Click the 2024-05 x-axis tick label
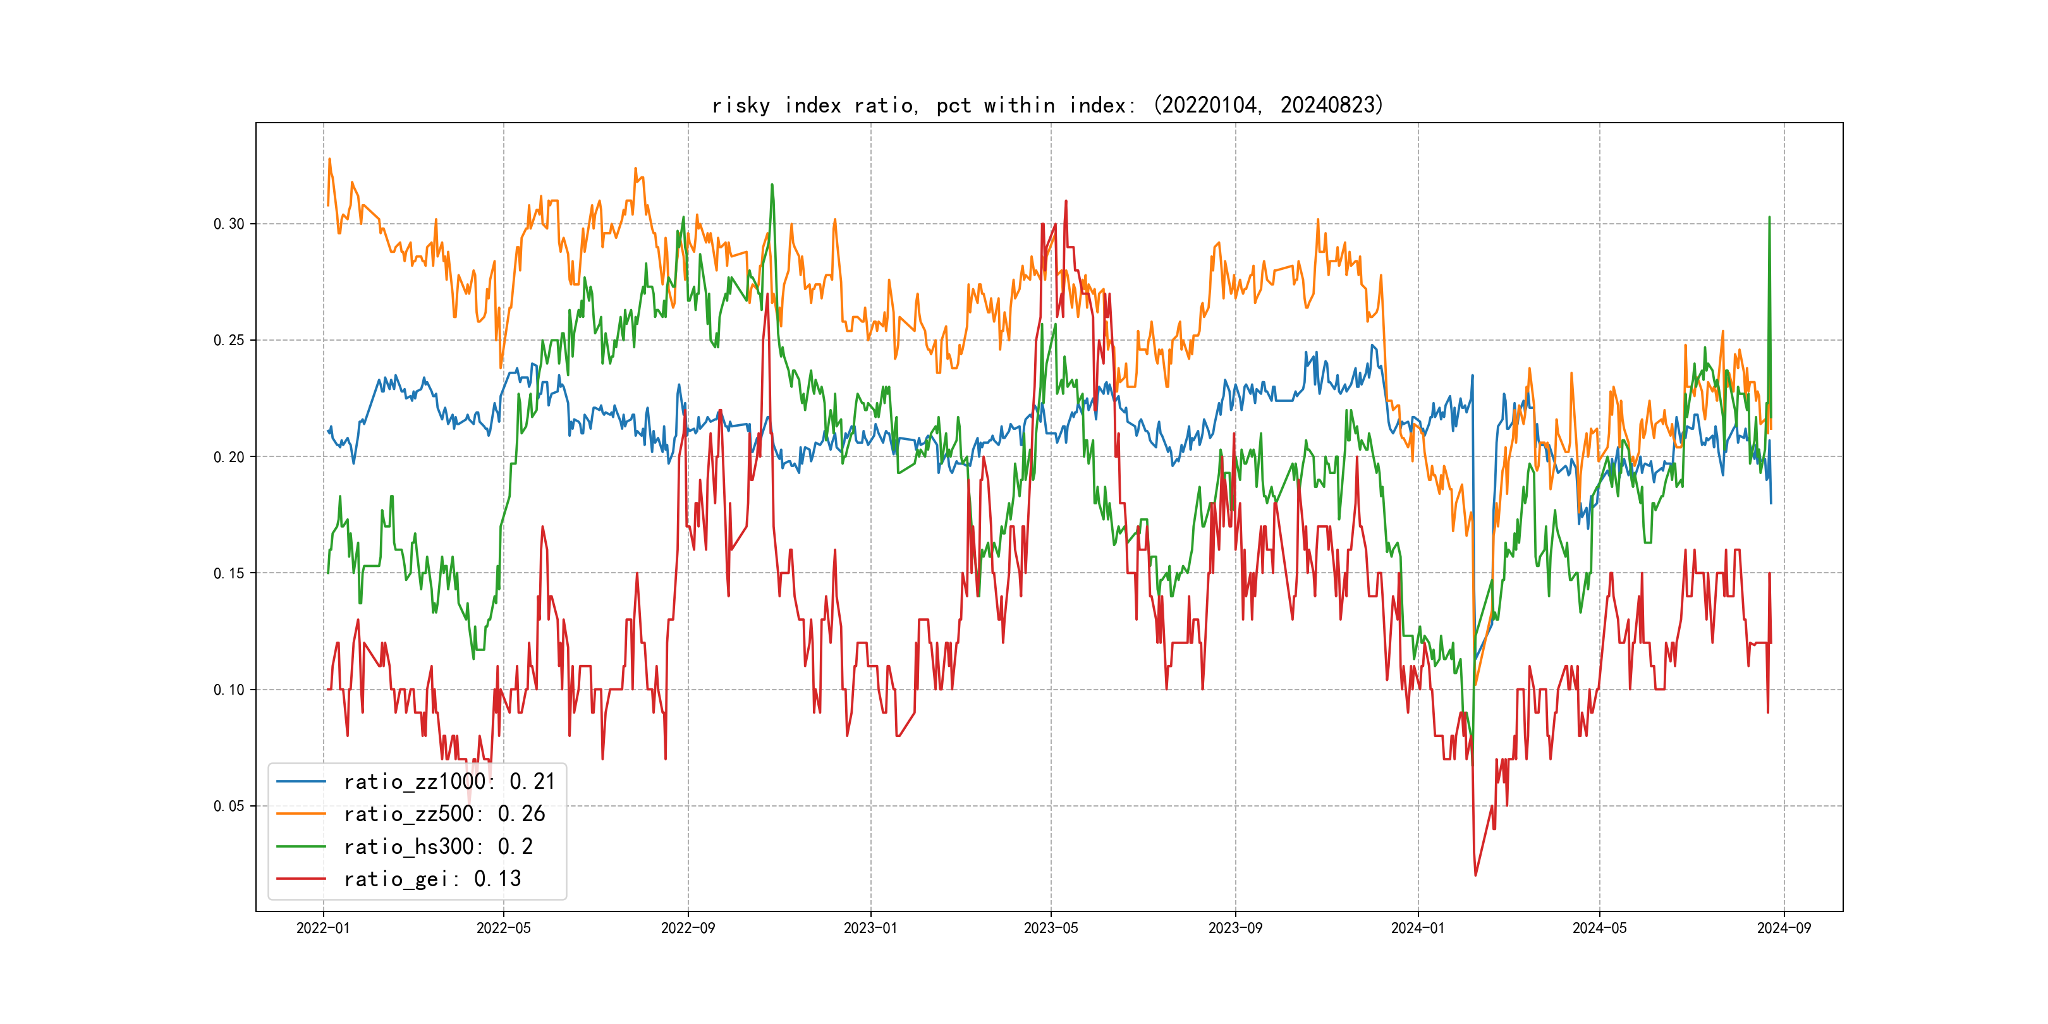The width and height of the screenshot is (2048, 1024). 1600,928
